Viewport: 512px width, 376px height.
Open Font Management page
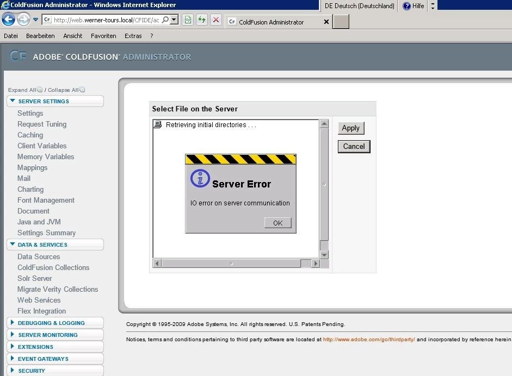[46, 200]
